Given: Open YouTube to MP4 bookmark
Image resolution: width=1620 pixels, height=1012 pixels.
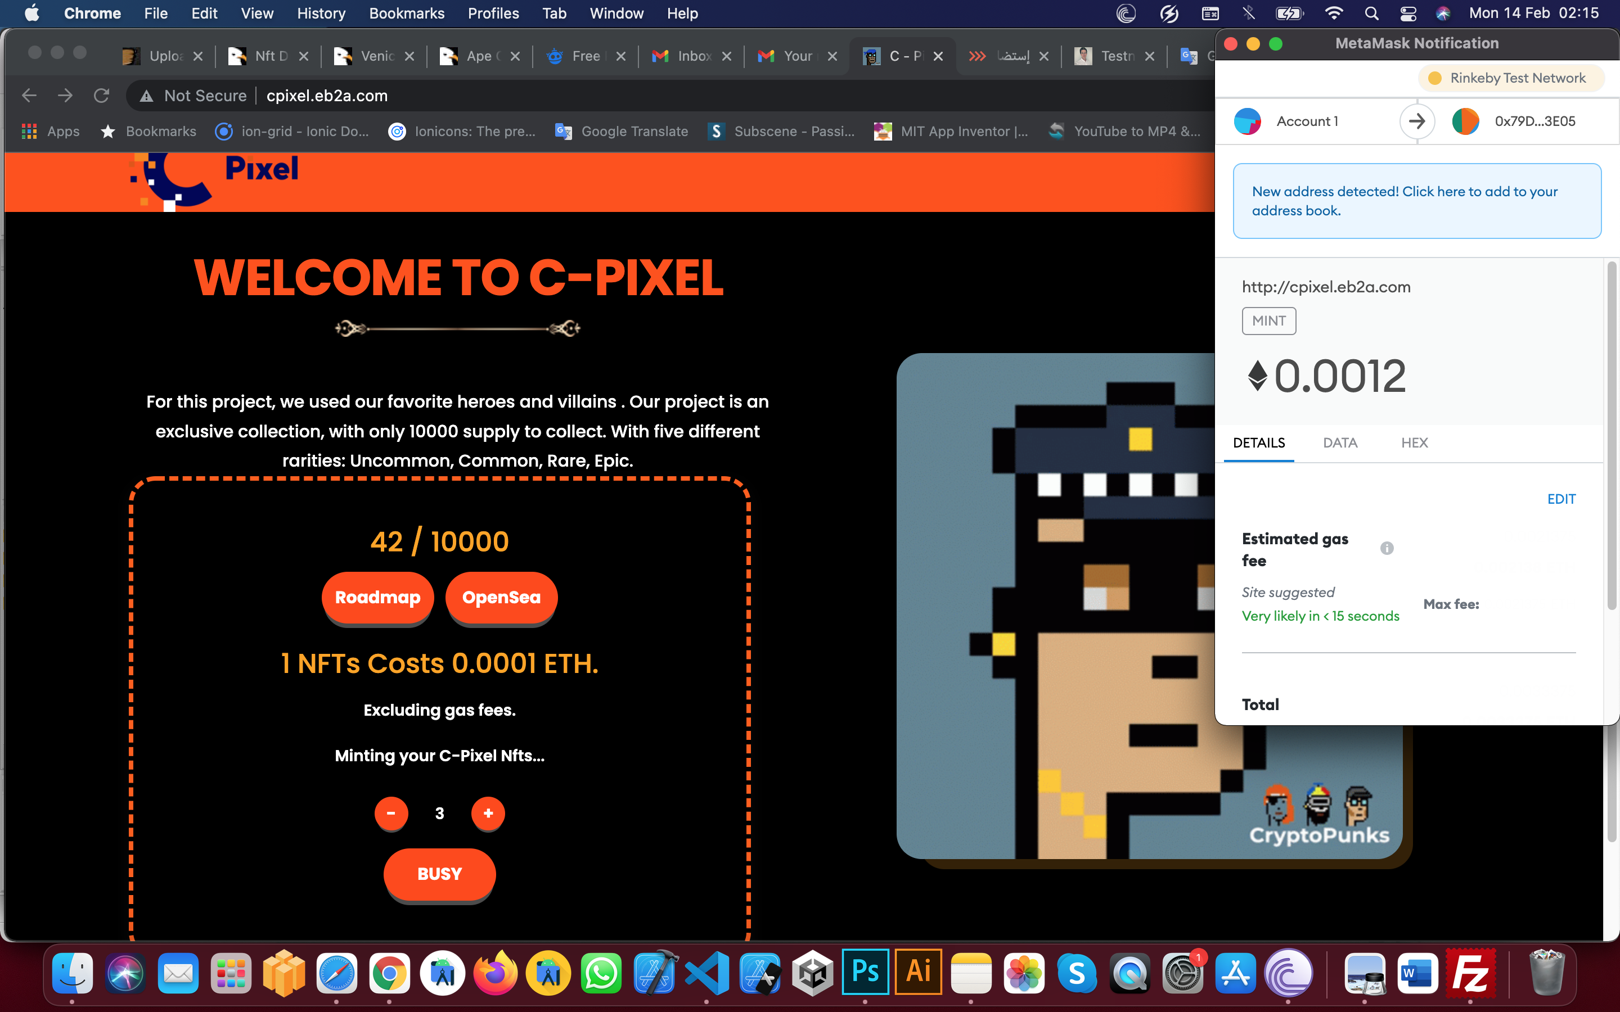Looking at the screenshot, I should [x=1124, y=131].
